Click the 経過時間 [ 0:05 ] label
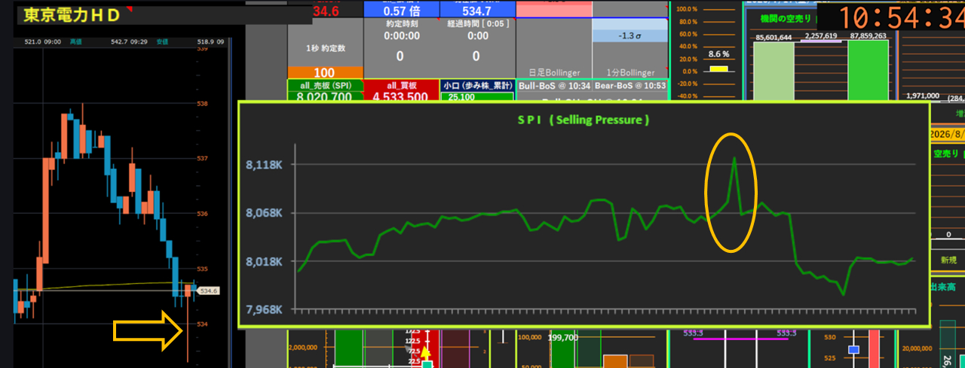This screenshot has width=965, height=368. (478, 24)
